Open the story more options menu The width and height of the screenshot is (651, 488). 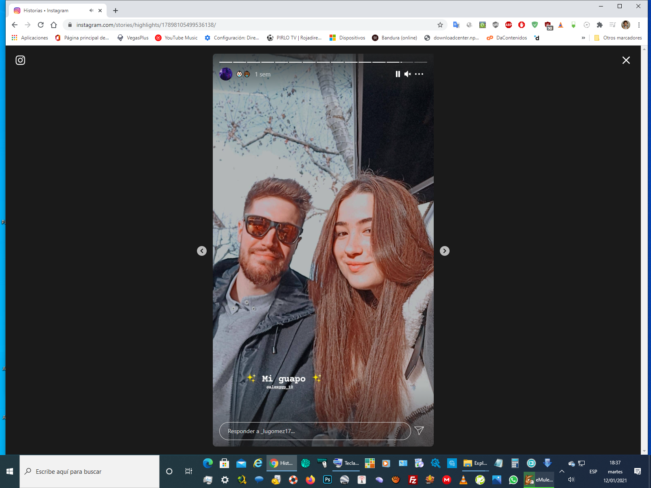tap(419, 74)
